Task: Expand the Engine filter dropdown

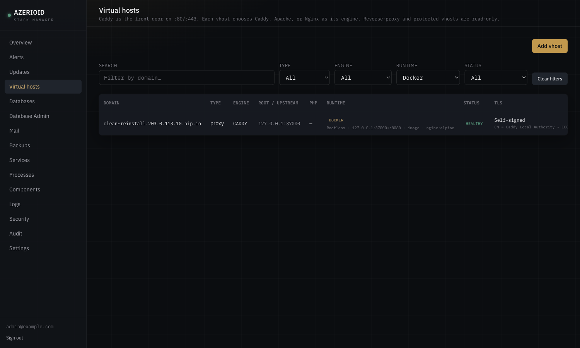Action: pyautogui.click(x=363, y=78)
